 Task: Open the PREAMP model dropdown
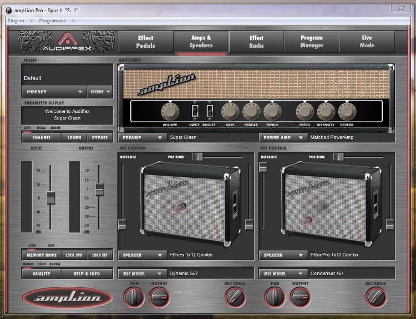pos(143,137)
